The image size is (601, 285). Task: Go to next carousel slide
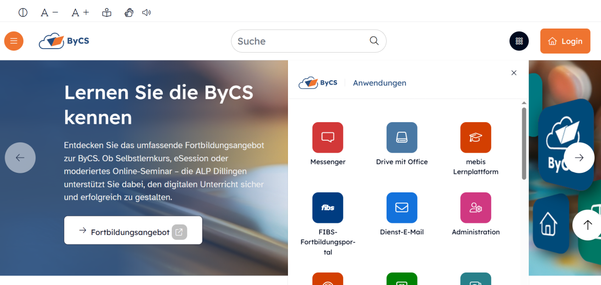coord(579,158)
